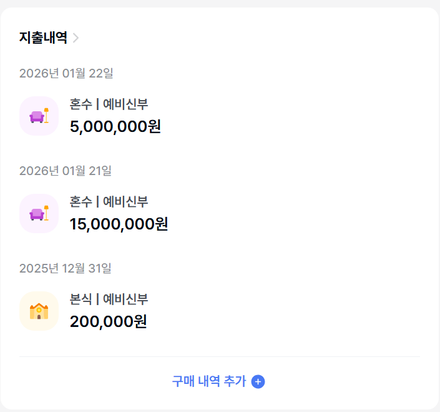Click the 혼수 category text above 5,000,000원
This screenshot has height=412, width=440.
[x=81, y=104]
